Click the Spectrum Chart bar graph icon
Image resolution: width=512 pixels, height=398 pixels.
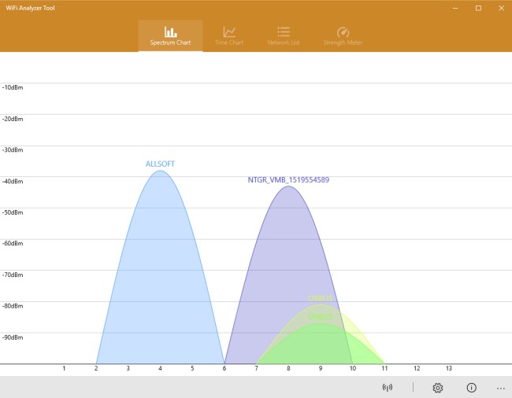point(170,31)
